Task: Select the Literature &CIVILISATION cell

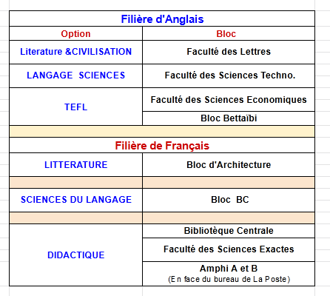Action: point(75,52)
